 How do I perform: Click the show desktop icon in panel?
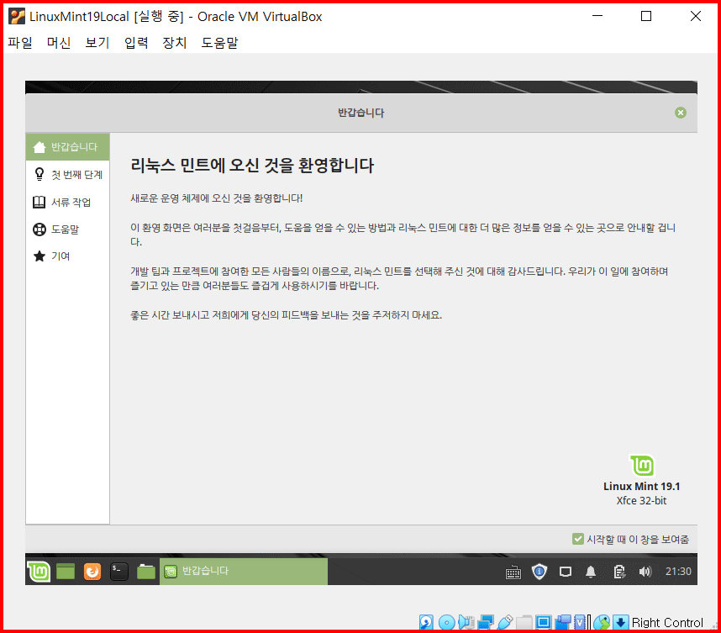(66, 572)
